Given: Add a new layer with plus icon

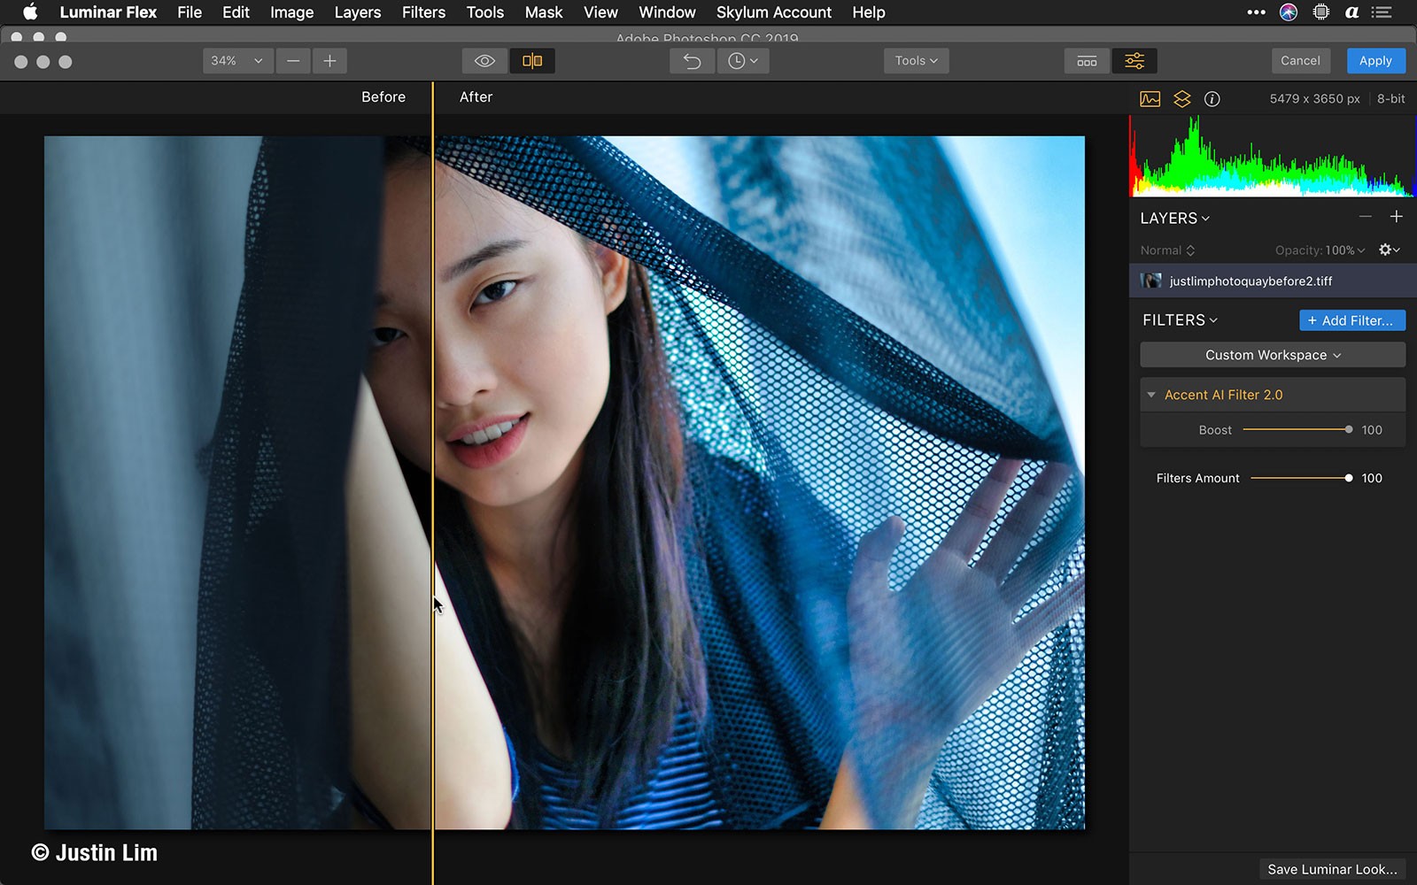Looking at the screenshot, I should click(1396, 217).
